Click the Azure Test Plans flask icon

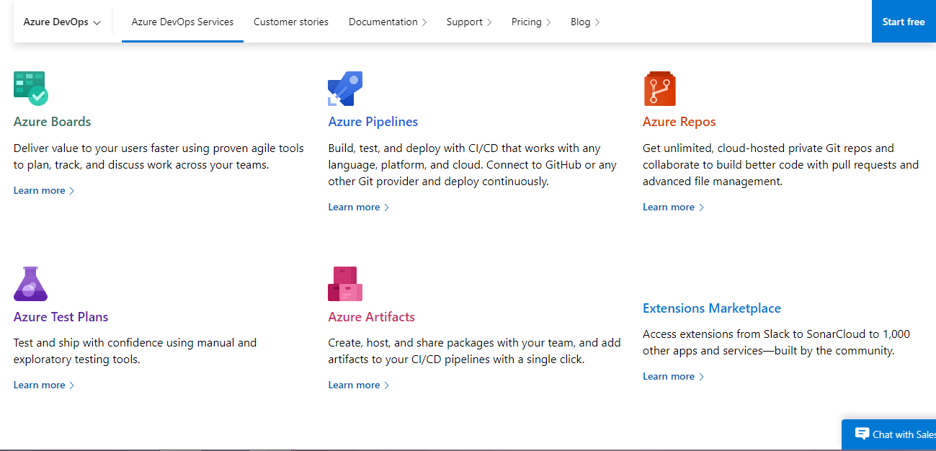point(30,283)
